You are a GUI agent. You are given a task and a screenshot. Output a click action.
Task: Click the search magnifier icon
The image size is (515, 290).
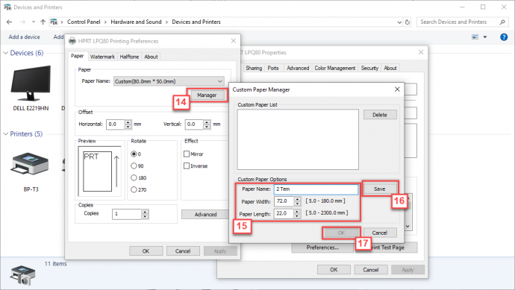(x=502, y=22)
